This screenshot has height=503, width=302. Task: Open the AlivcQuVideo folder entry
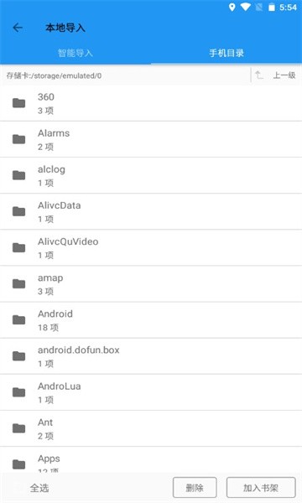(x=151, y=247)
